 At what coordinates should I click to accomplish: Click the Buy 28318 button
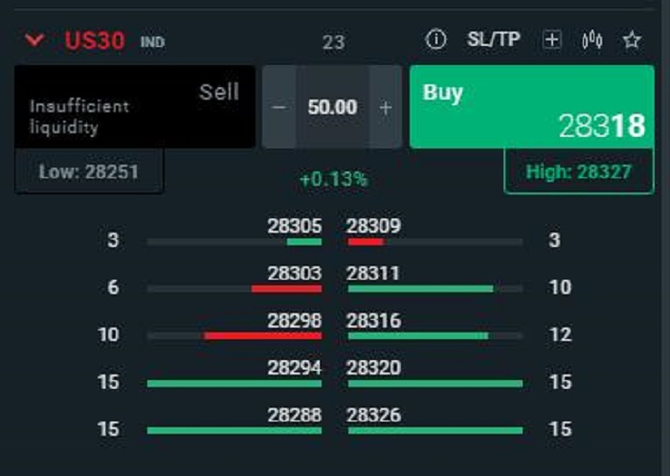532,107
